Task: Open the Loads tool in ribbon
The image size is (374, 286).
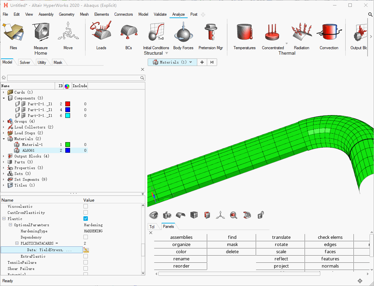Action: click(101, 32)
